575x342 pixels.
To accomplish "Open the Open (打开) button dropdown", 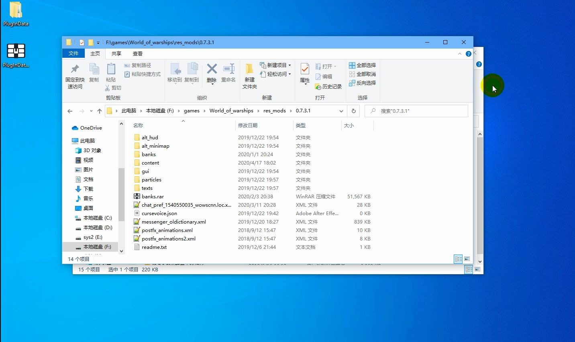I will coord(335,67).
